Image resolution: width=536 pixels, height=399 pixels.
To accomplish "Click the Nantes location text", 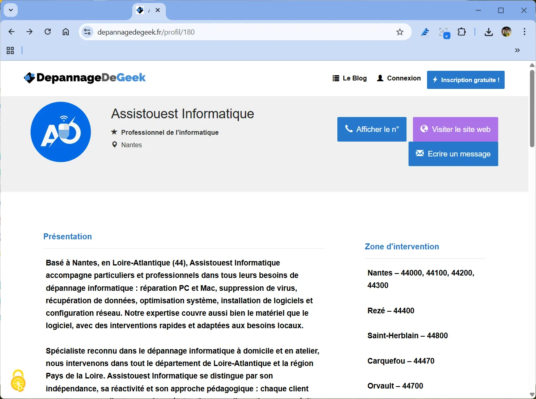I will [x=131, y=145].
